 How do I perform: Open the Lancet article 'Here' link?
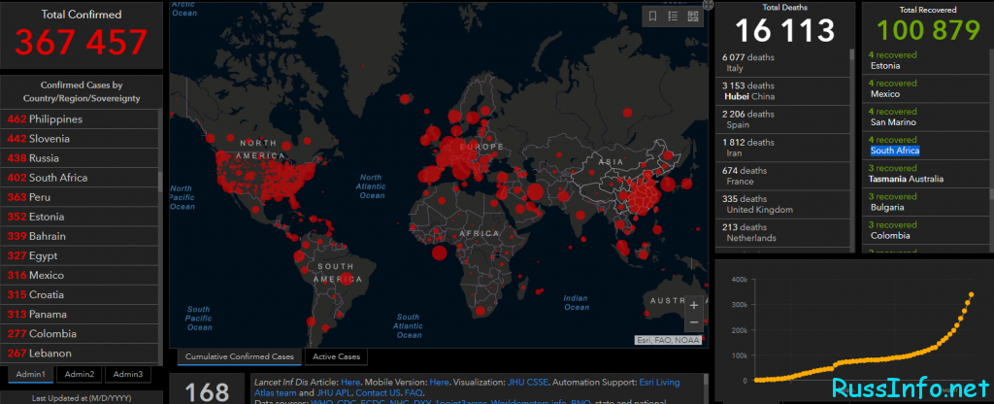(350, 383)
